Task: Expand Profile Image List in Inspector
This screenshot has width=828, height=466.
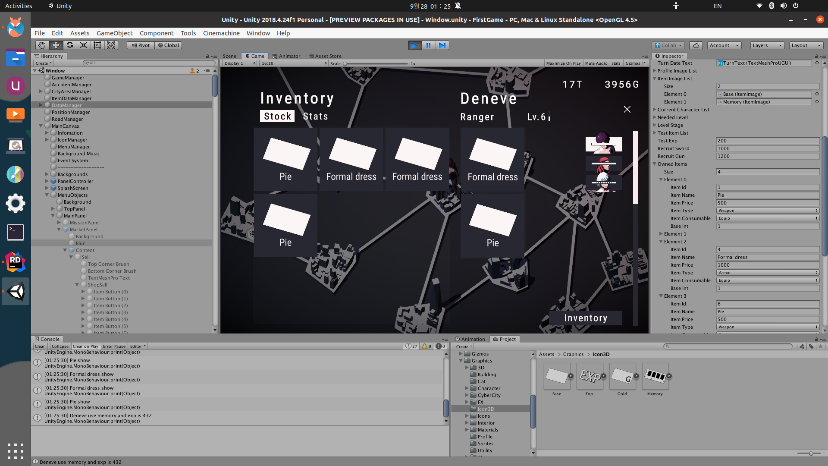Action: (x=655, y=71)
